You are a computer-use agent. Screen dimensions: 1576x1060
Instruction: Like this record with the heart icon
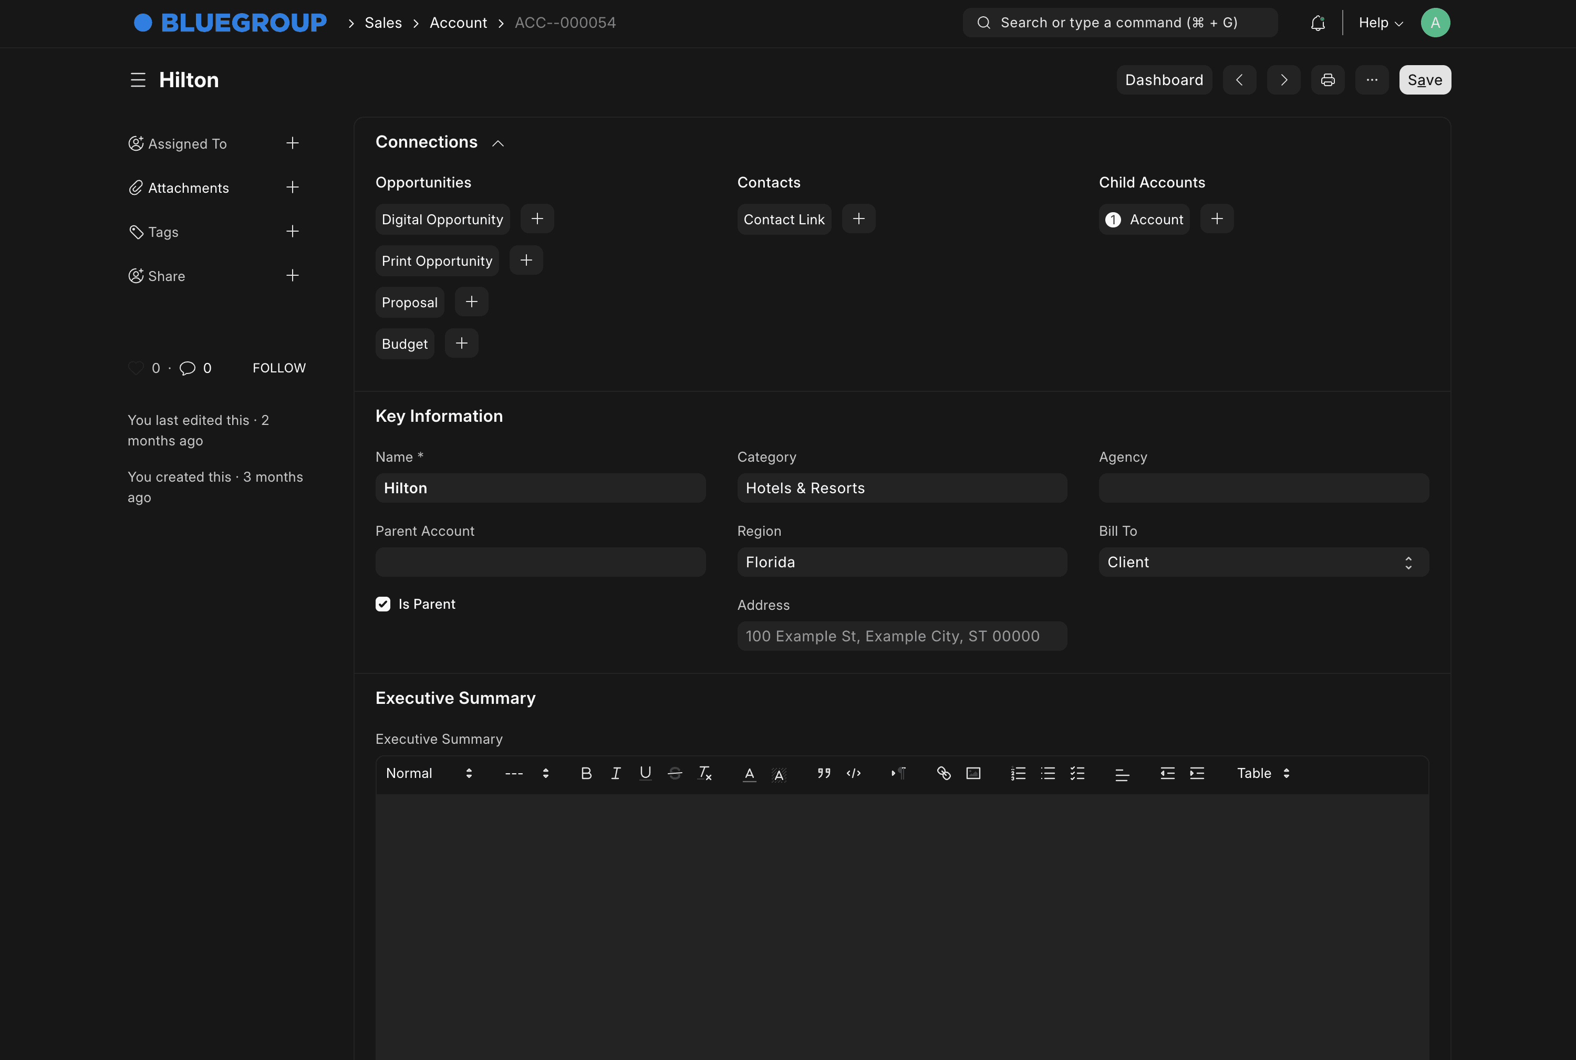tap(136, 368)
